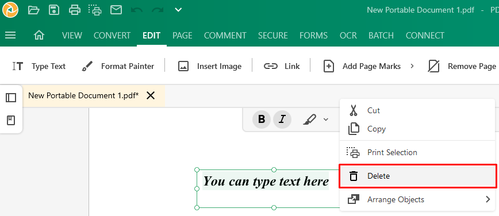This screenshot has width=499, height=216.
Task: Select Print Selection in context menu
Action: (x=417, y=152)
